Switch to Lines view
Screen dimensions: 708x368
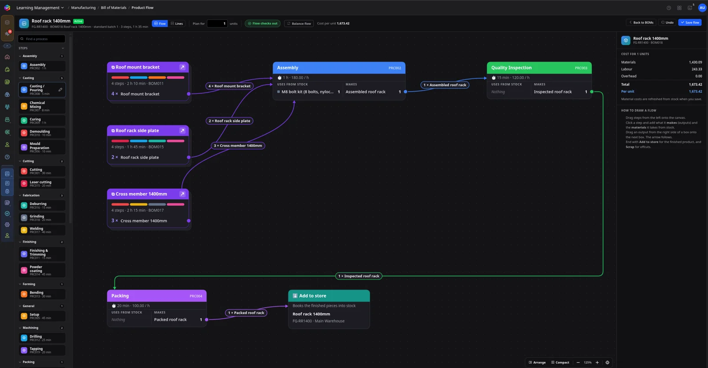177,23
